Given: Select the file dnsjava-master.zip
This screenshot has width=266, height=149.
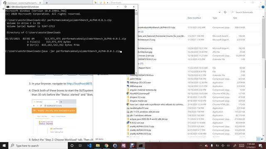Looking at the screenshot, I should 138,101.
